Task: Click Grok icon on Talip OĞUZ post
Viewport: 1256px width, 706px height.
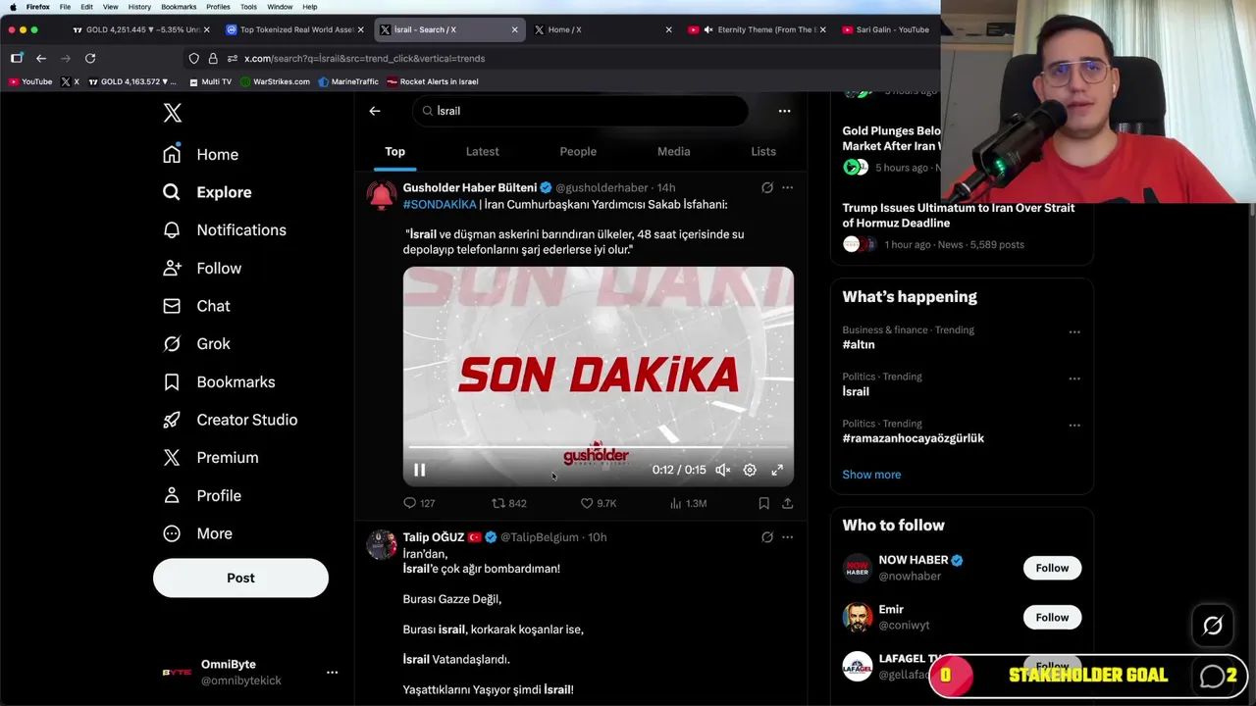Action: pos(767,537)
